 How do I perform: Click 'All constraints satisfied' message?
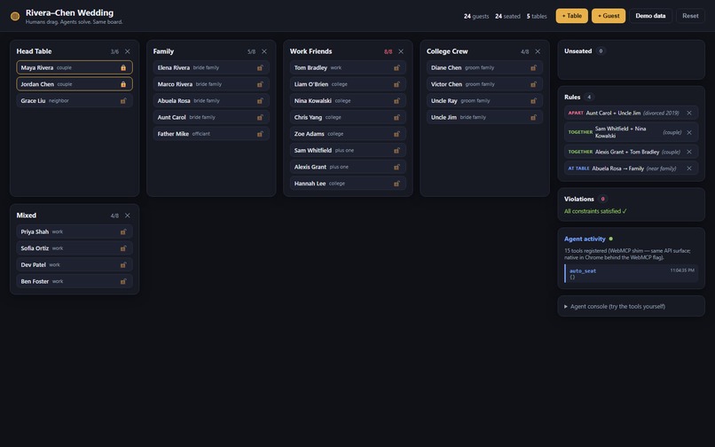(595, 211)
